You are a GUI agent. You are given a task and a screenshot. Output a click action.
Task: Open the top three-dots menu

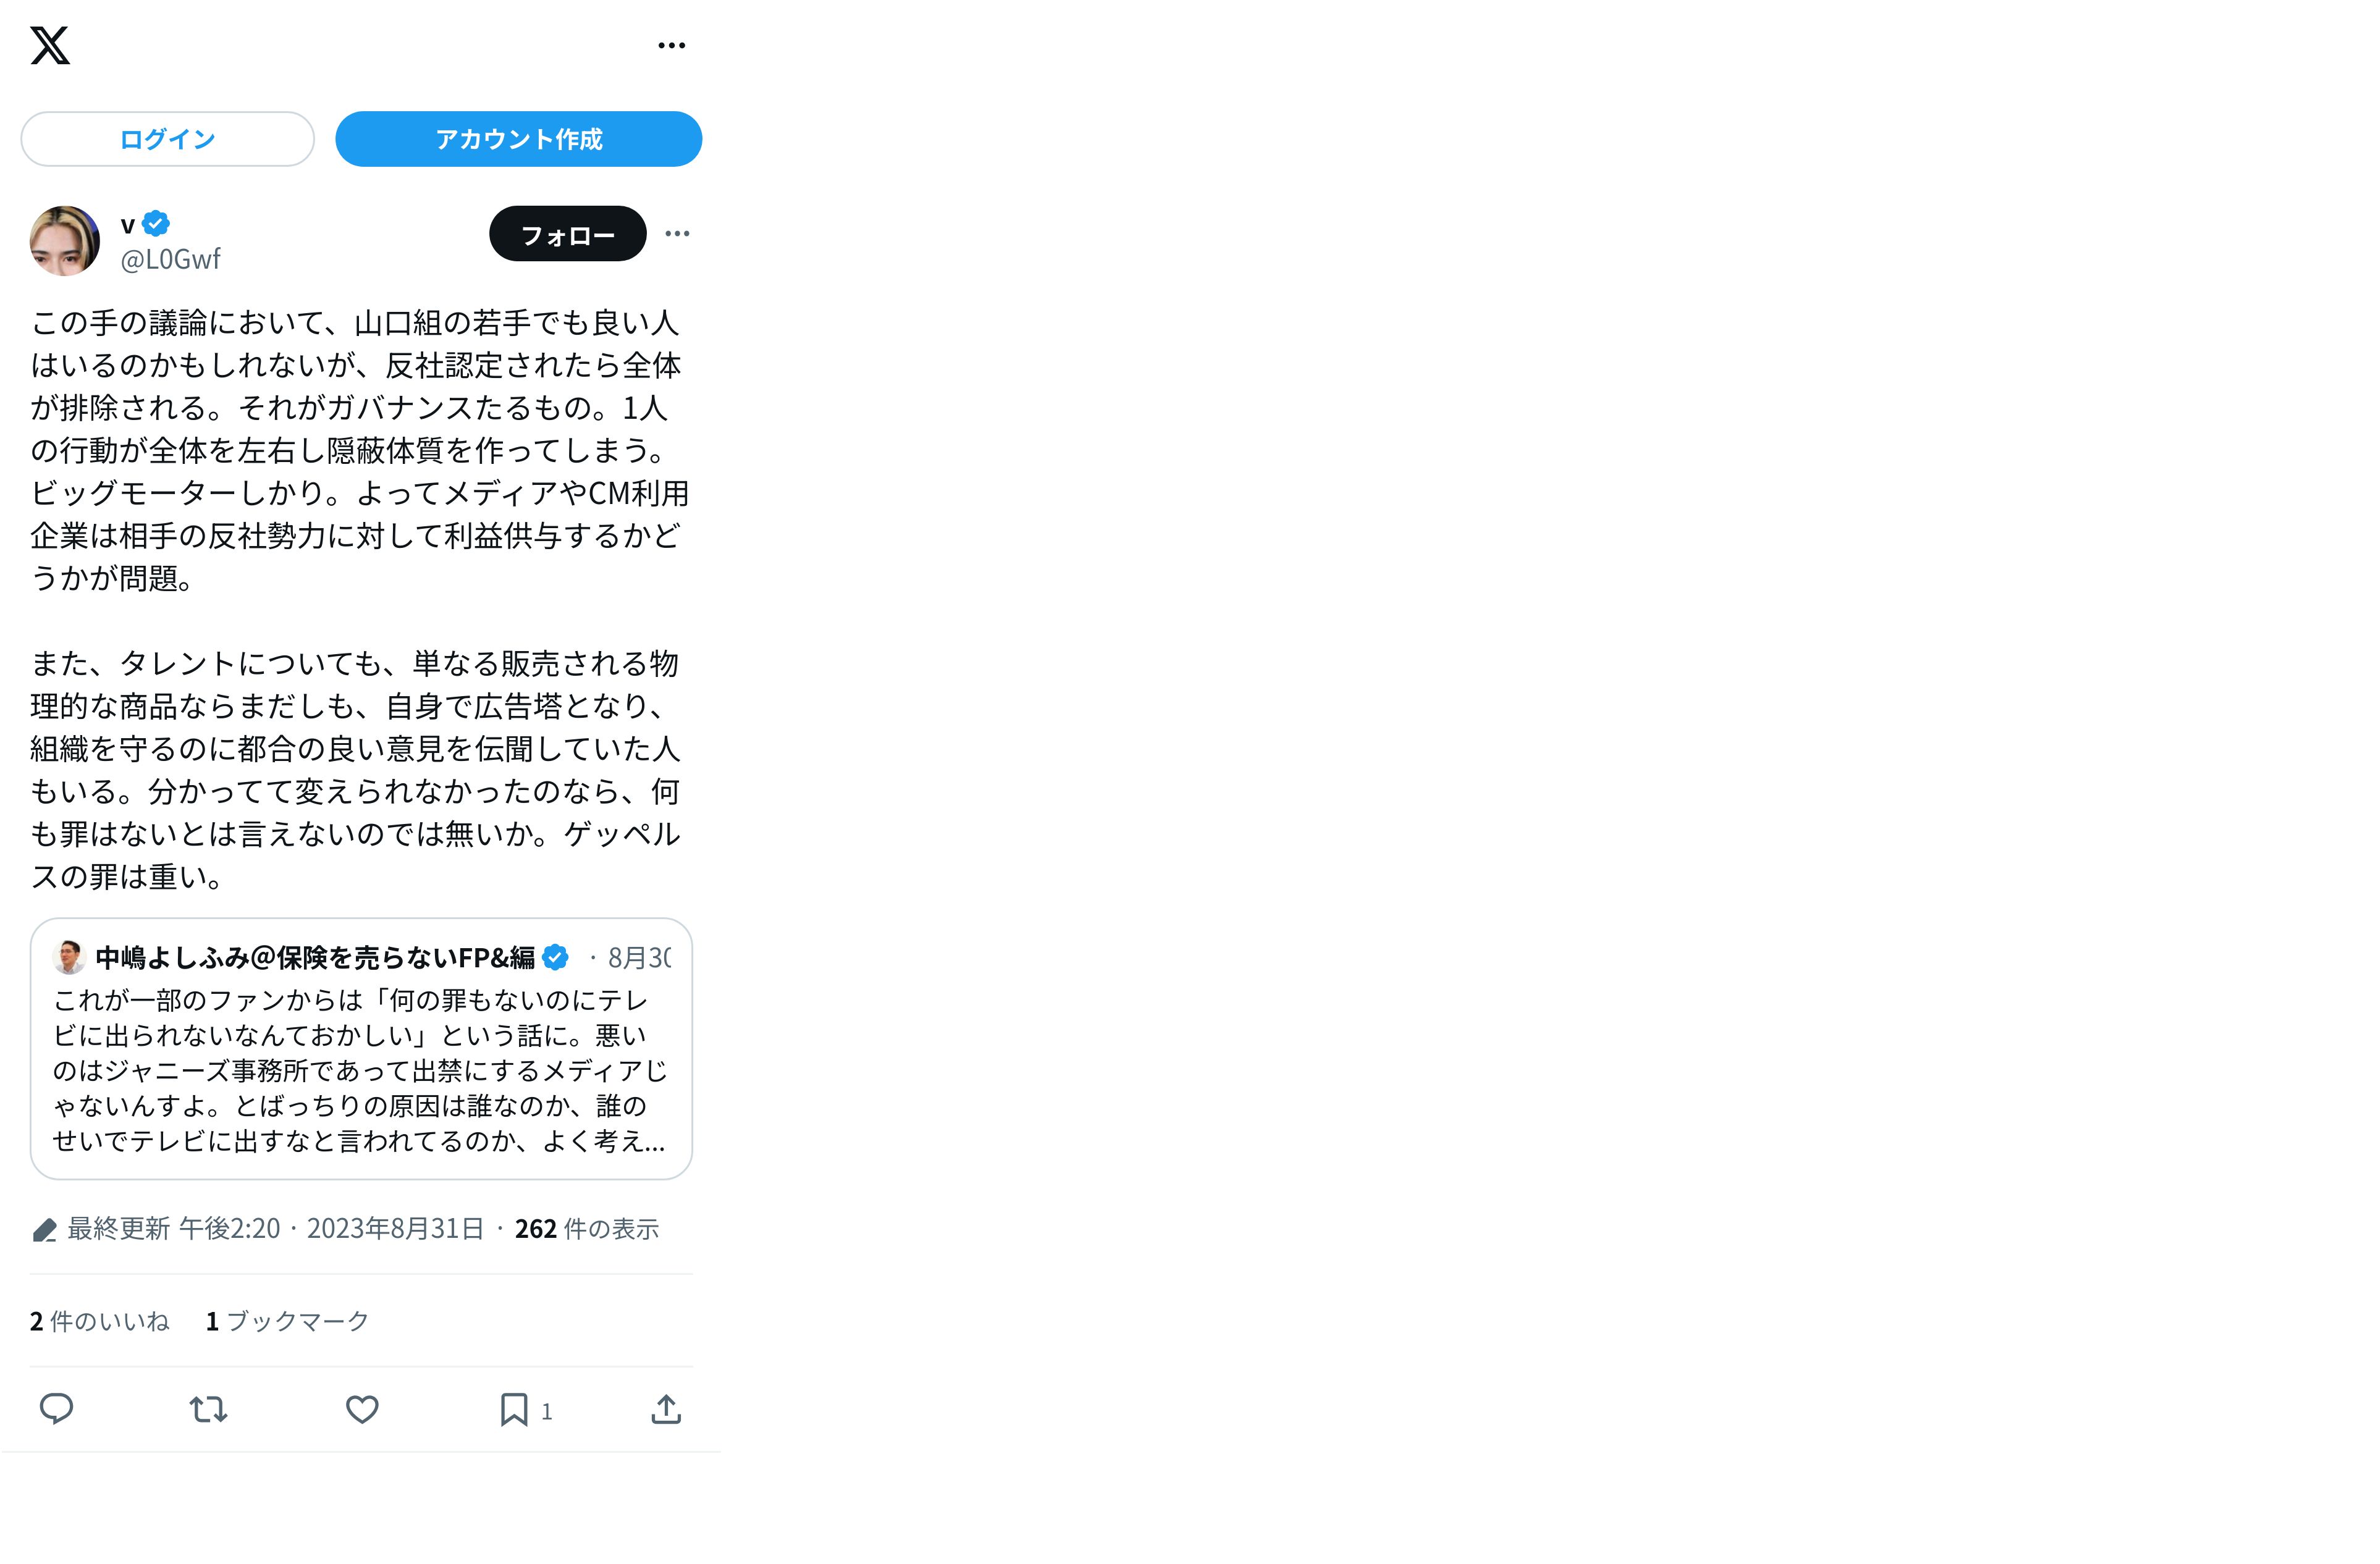tap(671, 46)
